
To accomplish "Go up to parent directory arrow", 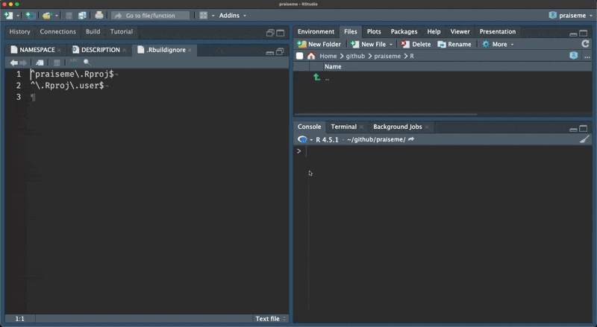I will pos(316,77).
